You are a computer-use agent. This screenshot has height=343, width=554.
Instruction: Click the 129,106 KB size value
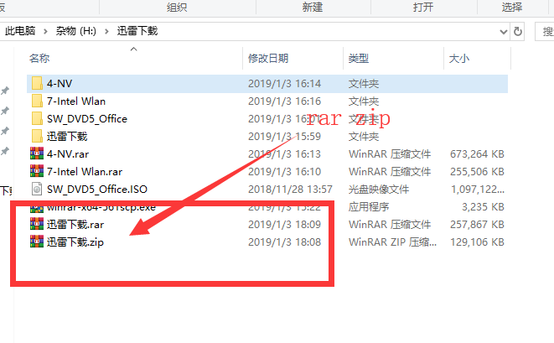click(x=477, y=242)
